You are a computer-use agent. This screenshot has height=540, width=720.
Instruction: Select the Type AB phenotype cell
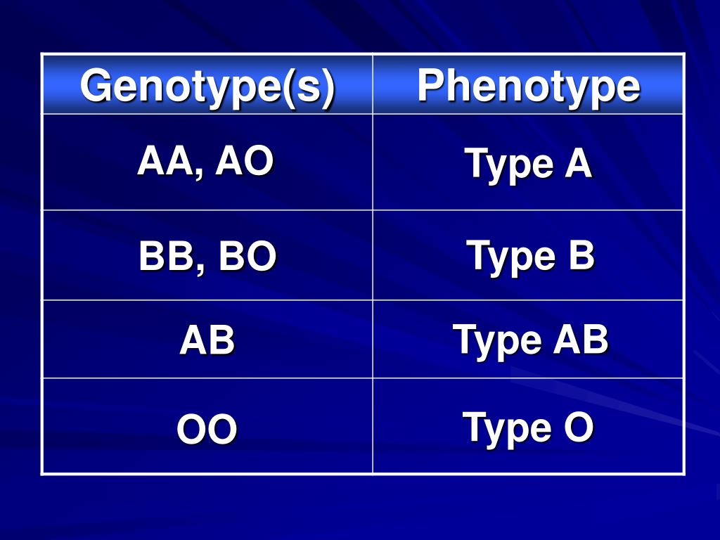click(528, 340)
